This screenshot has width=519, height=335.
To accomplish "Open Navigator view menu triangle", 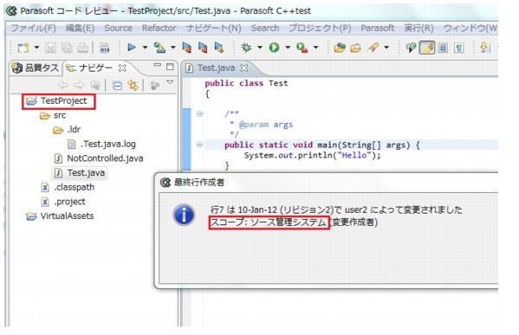I will [x=170, y=82].
